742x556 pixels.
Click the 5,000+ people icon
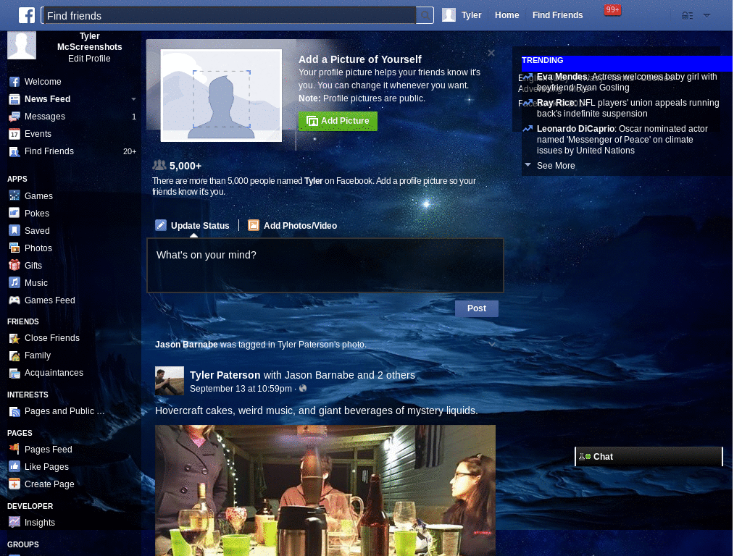click(x=159, y=165)
